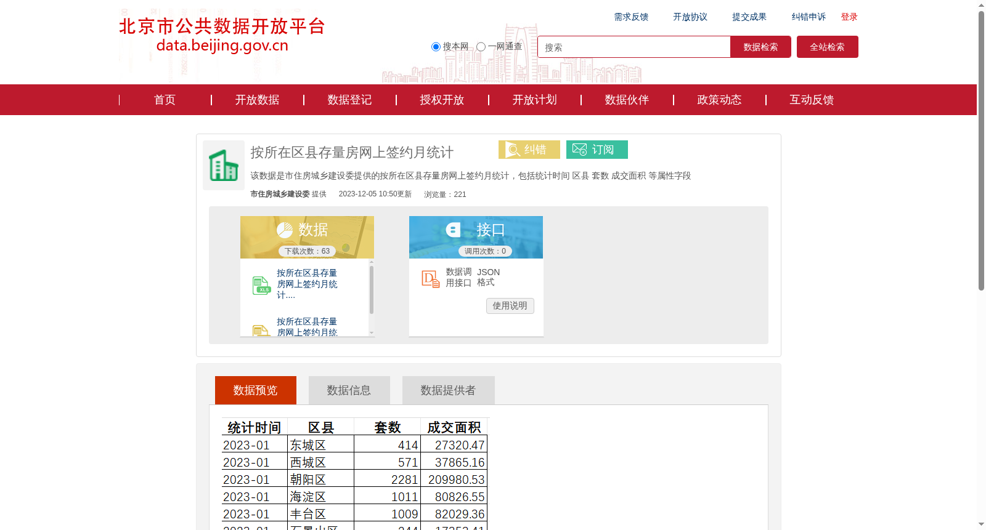Click the JSON格式 label

pos(488,277)
